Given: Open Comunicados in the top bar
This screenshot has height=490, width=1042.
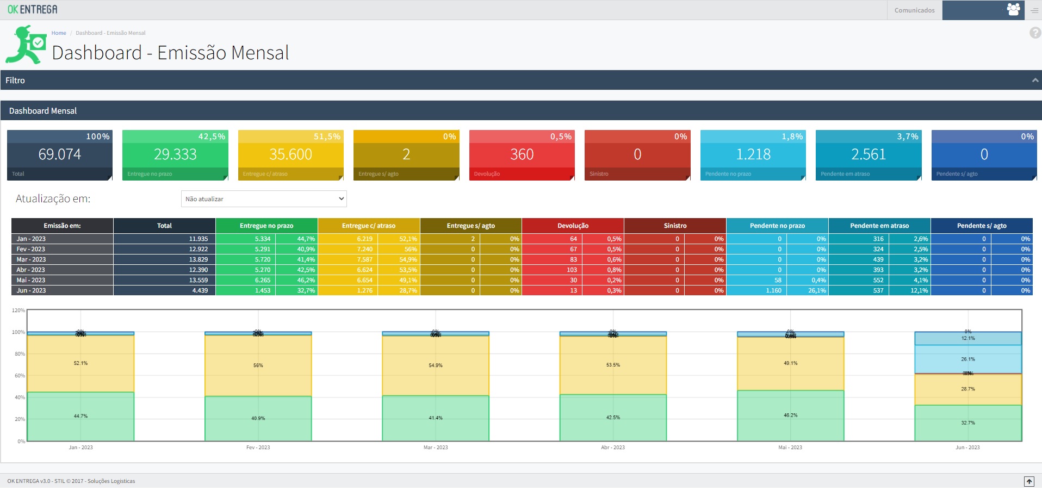Looking at the screenshot, I should (914, 10).
